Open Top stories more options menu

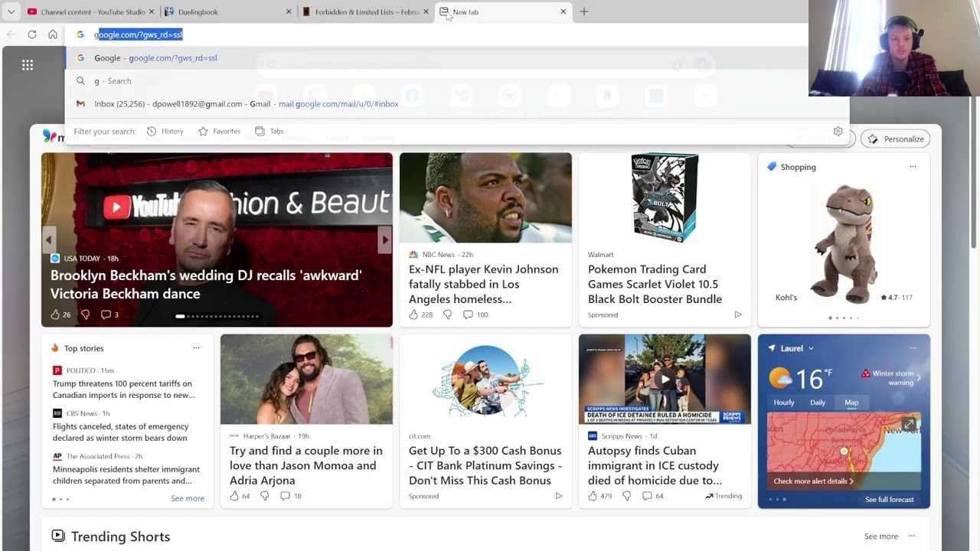pyautogui.click(x=196, y=348)
